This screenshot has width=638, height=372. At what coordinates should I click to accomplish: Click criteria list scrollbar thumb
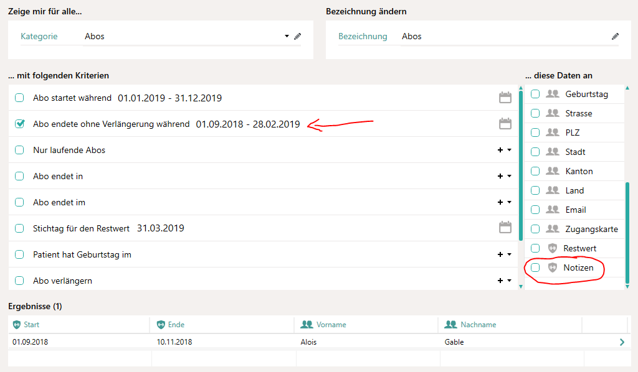(521, 165)
